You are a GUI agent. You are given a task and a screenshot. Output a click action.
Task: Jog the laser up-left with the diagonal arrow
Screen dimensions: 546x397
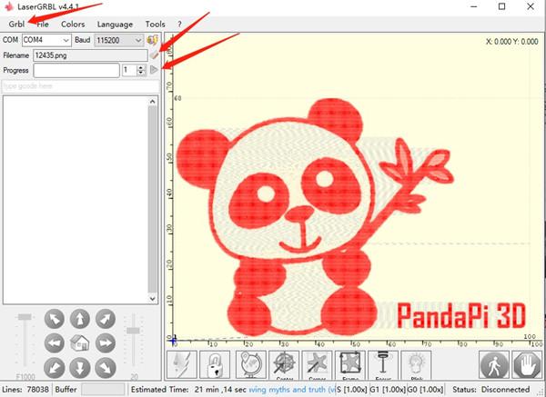(x=55, y=319)
